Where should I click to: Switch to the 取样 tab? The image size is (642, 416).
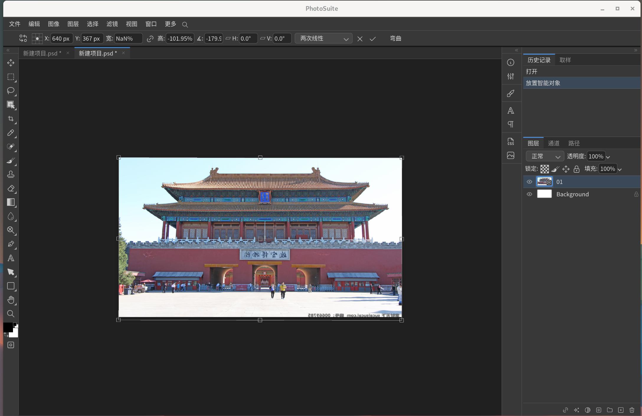tap(565, 60)
